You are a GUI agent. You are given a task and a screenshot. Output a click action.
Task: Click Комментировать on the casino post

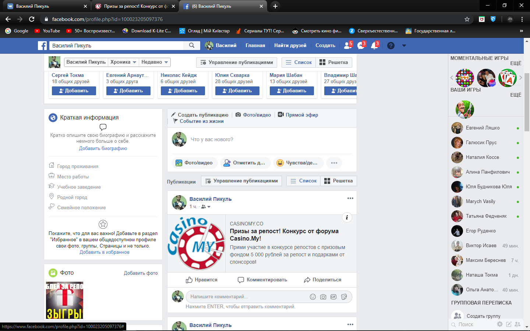[x=262, y=280]
